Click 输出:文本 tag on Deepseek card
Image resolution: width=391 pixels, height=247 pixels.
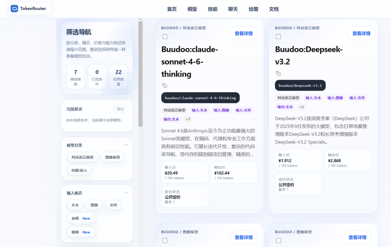pos(285,107)
